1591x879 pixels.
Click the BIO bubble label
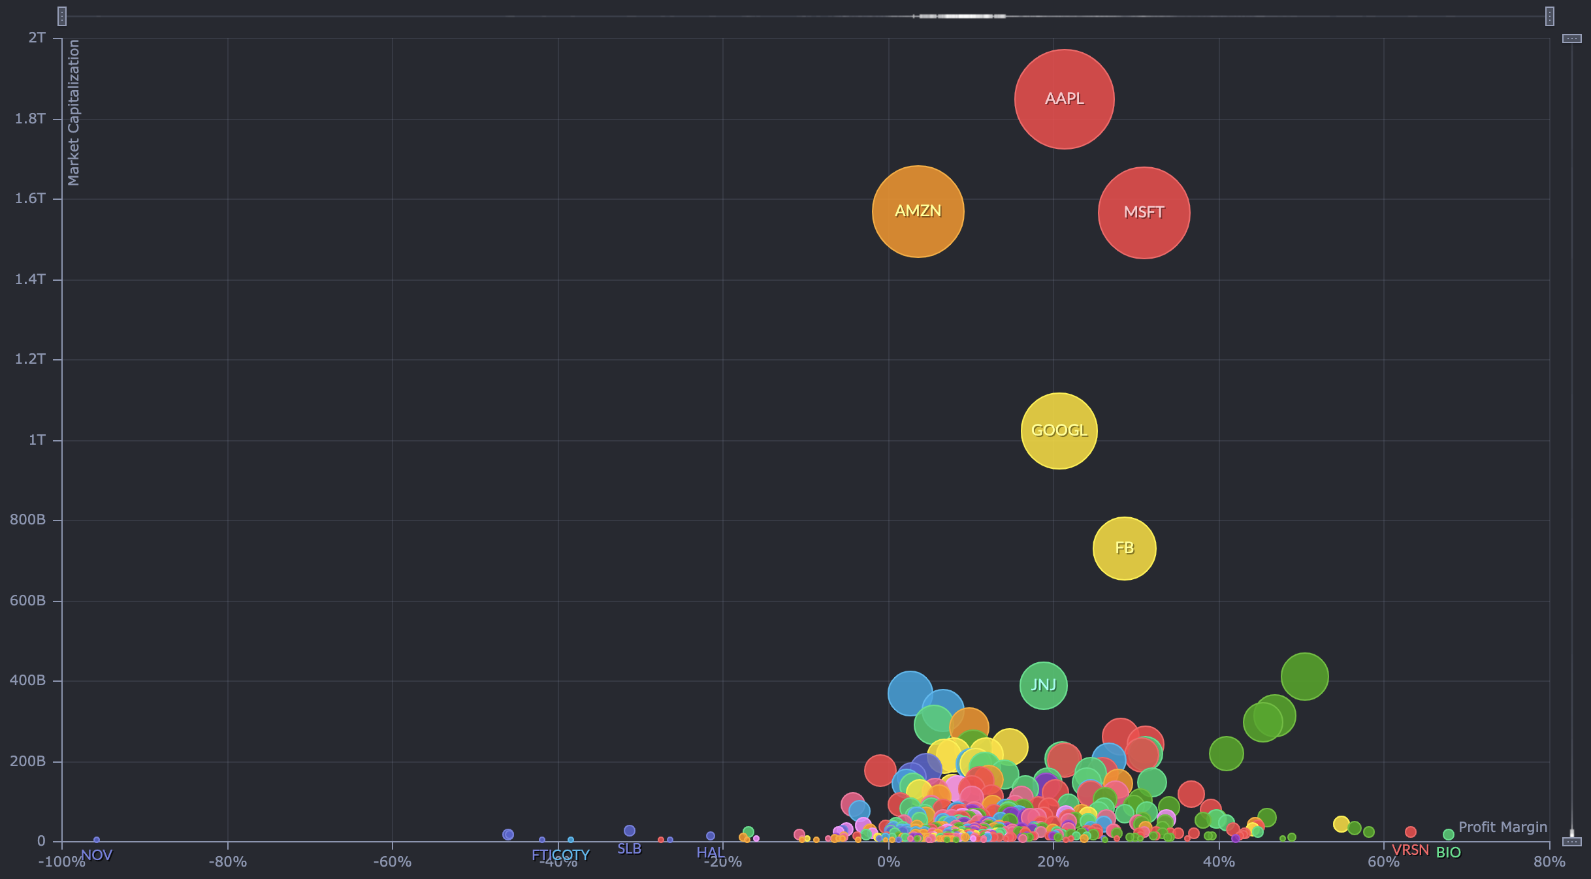pyautogui.click(x=1448, y=852)
